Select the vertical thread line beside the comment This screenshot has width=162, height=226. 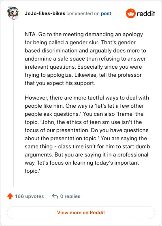14,103
